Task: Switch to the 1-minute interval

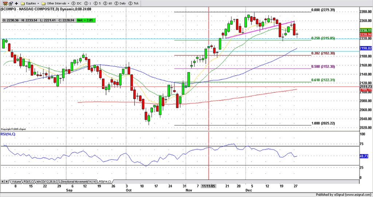Action: click(x=87, y=3)
